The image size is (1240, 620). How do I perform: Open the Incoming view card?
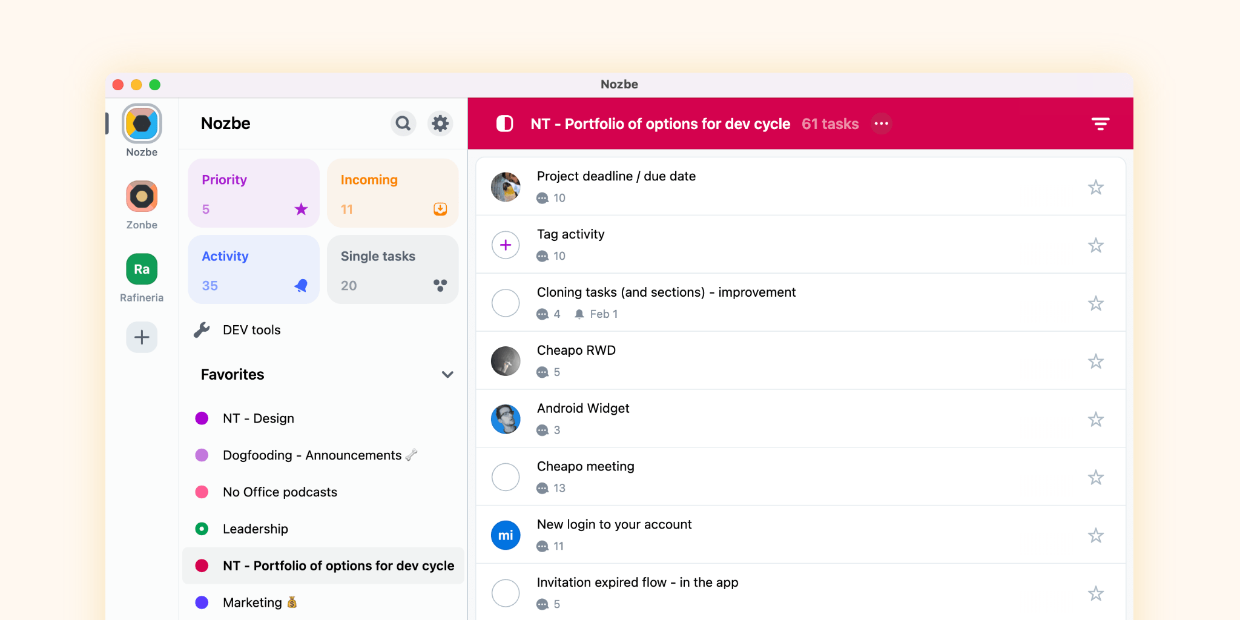click(393, 193)
